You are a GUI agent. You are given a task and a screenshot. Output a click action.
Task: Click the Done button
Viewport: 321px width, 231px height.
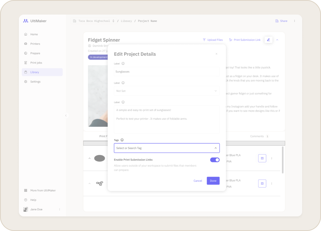tap(213, 181)
